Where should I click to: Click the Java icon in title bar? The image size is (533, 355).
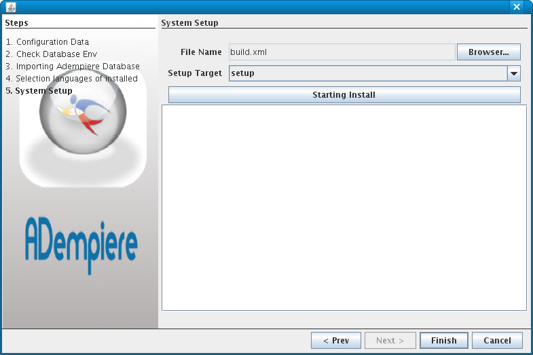pyautogui.click(x=11, y=7)
